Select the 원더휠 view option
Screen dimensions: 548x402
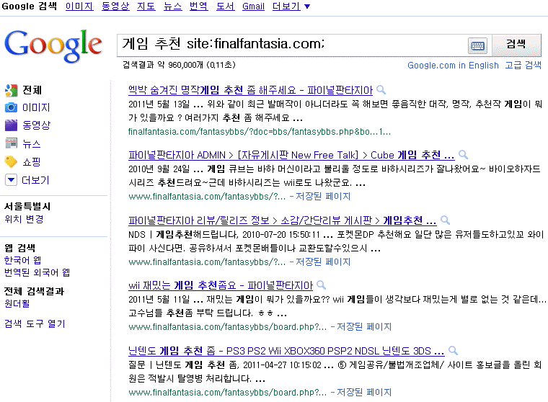click(x=17, y=303)
